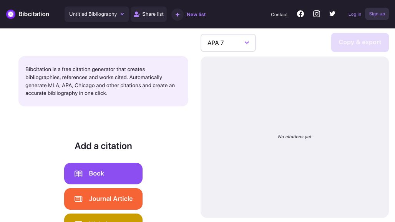Open the Bibcitation home link text

click(34, 14)
